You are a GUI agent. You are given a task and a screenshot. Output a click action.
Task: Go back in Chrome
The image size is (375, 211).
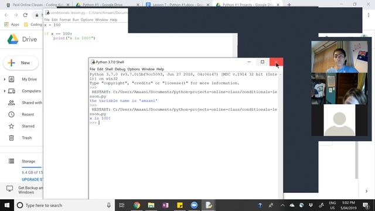(x=6, y=15)
